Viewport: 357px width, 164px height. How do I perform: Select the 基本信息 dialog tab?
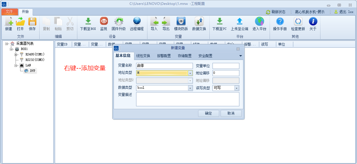click(x=123, y=56)
